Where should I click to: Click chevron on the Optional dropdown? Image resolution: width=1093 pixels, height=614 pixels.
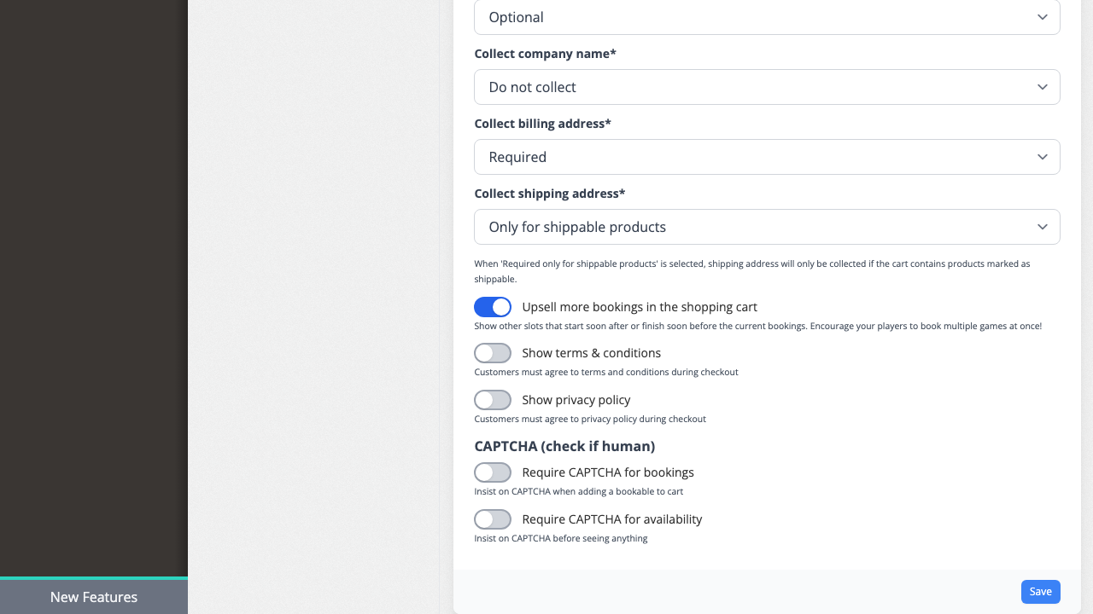[1042, 17]
